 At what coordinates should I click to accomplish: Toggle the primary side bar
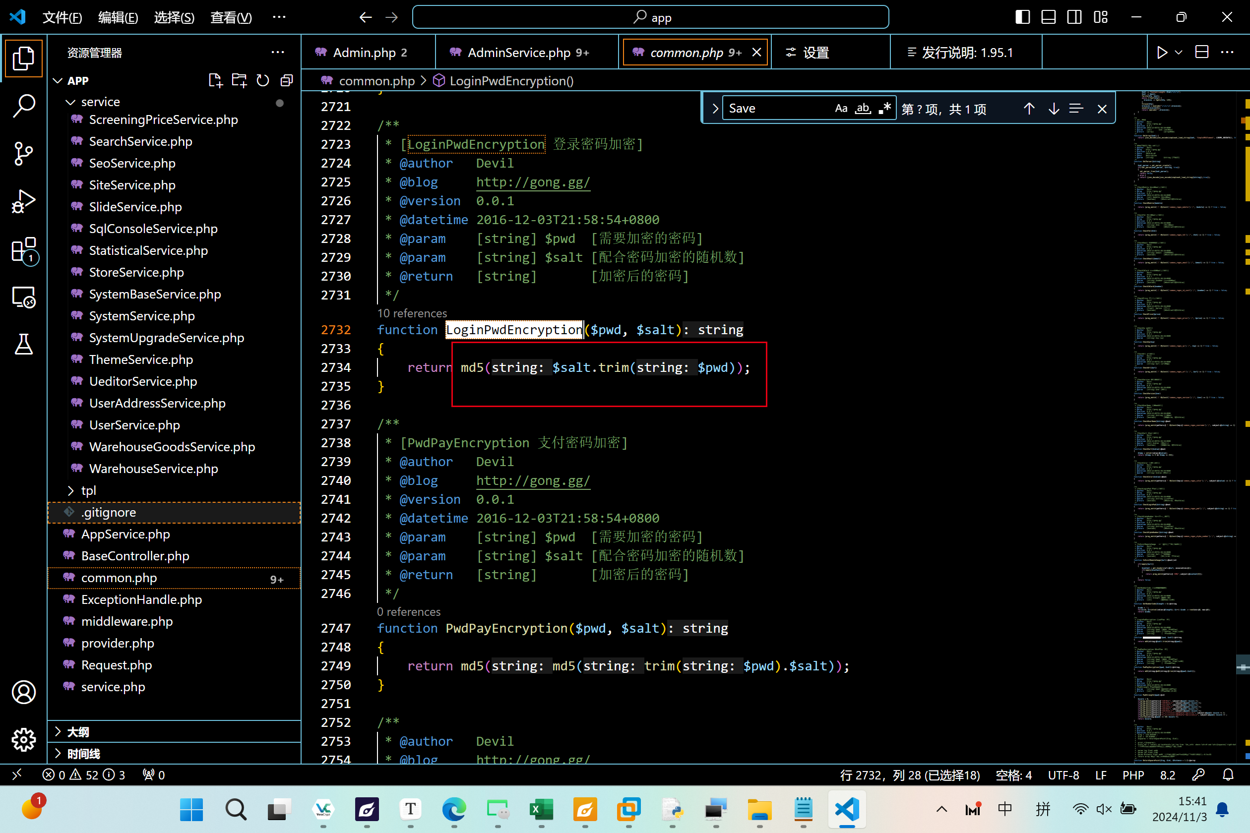(1022, 17)
